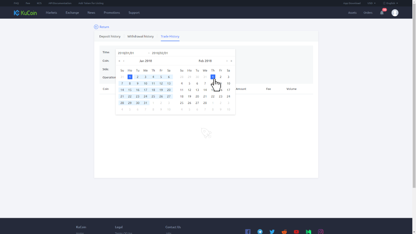Open the Assets link
This screenshot has width=416, height=234.
click(352, 13)
